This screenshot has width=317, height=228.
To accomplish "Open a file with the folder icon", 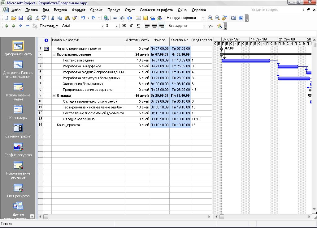I will coord(13,18).
